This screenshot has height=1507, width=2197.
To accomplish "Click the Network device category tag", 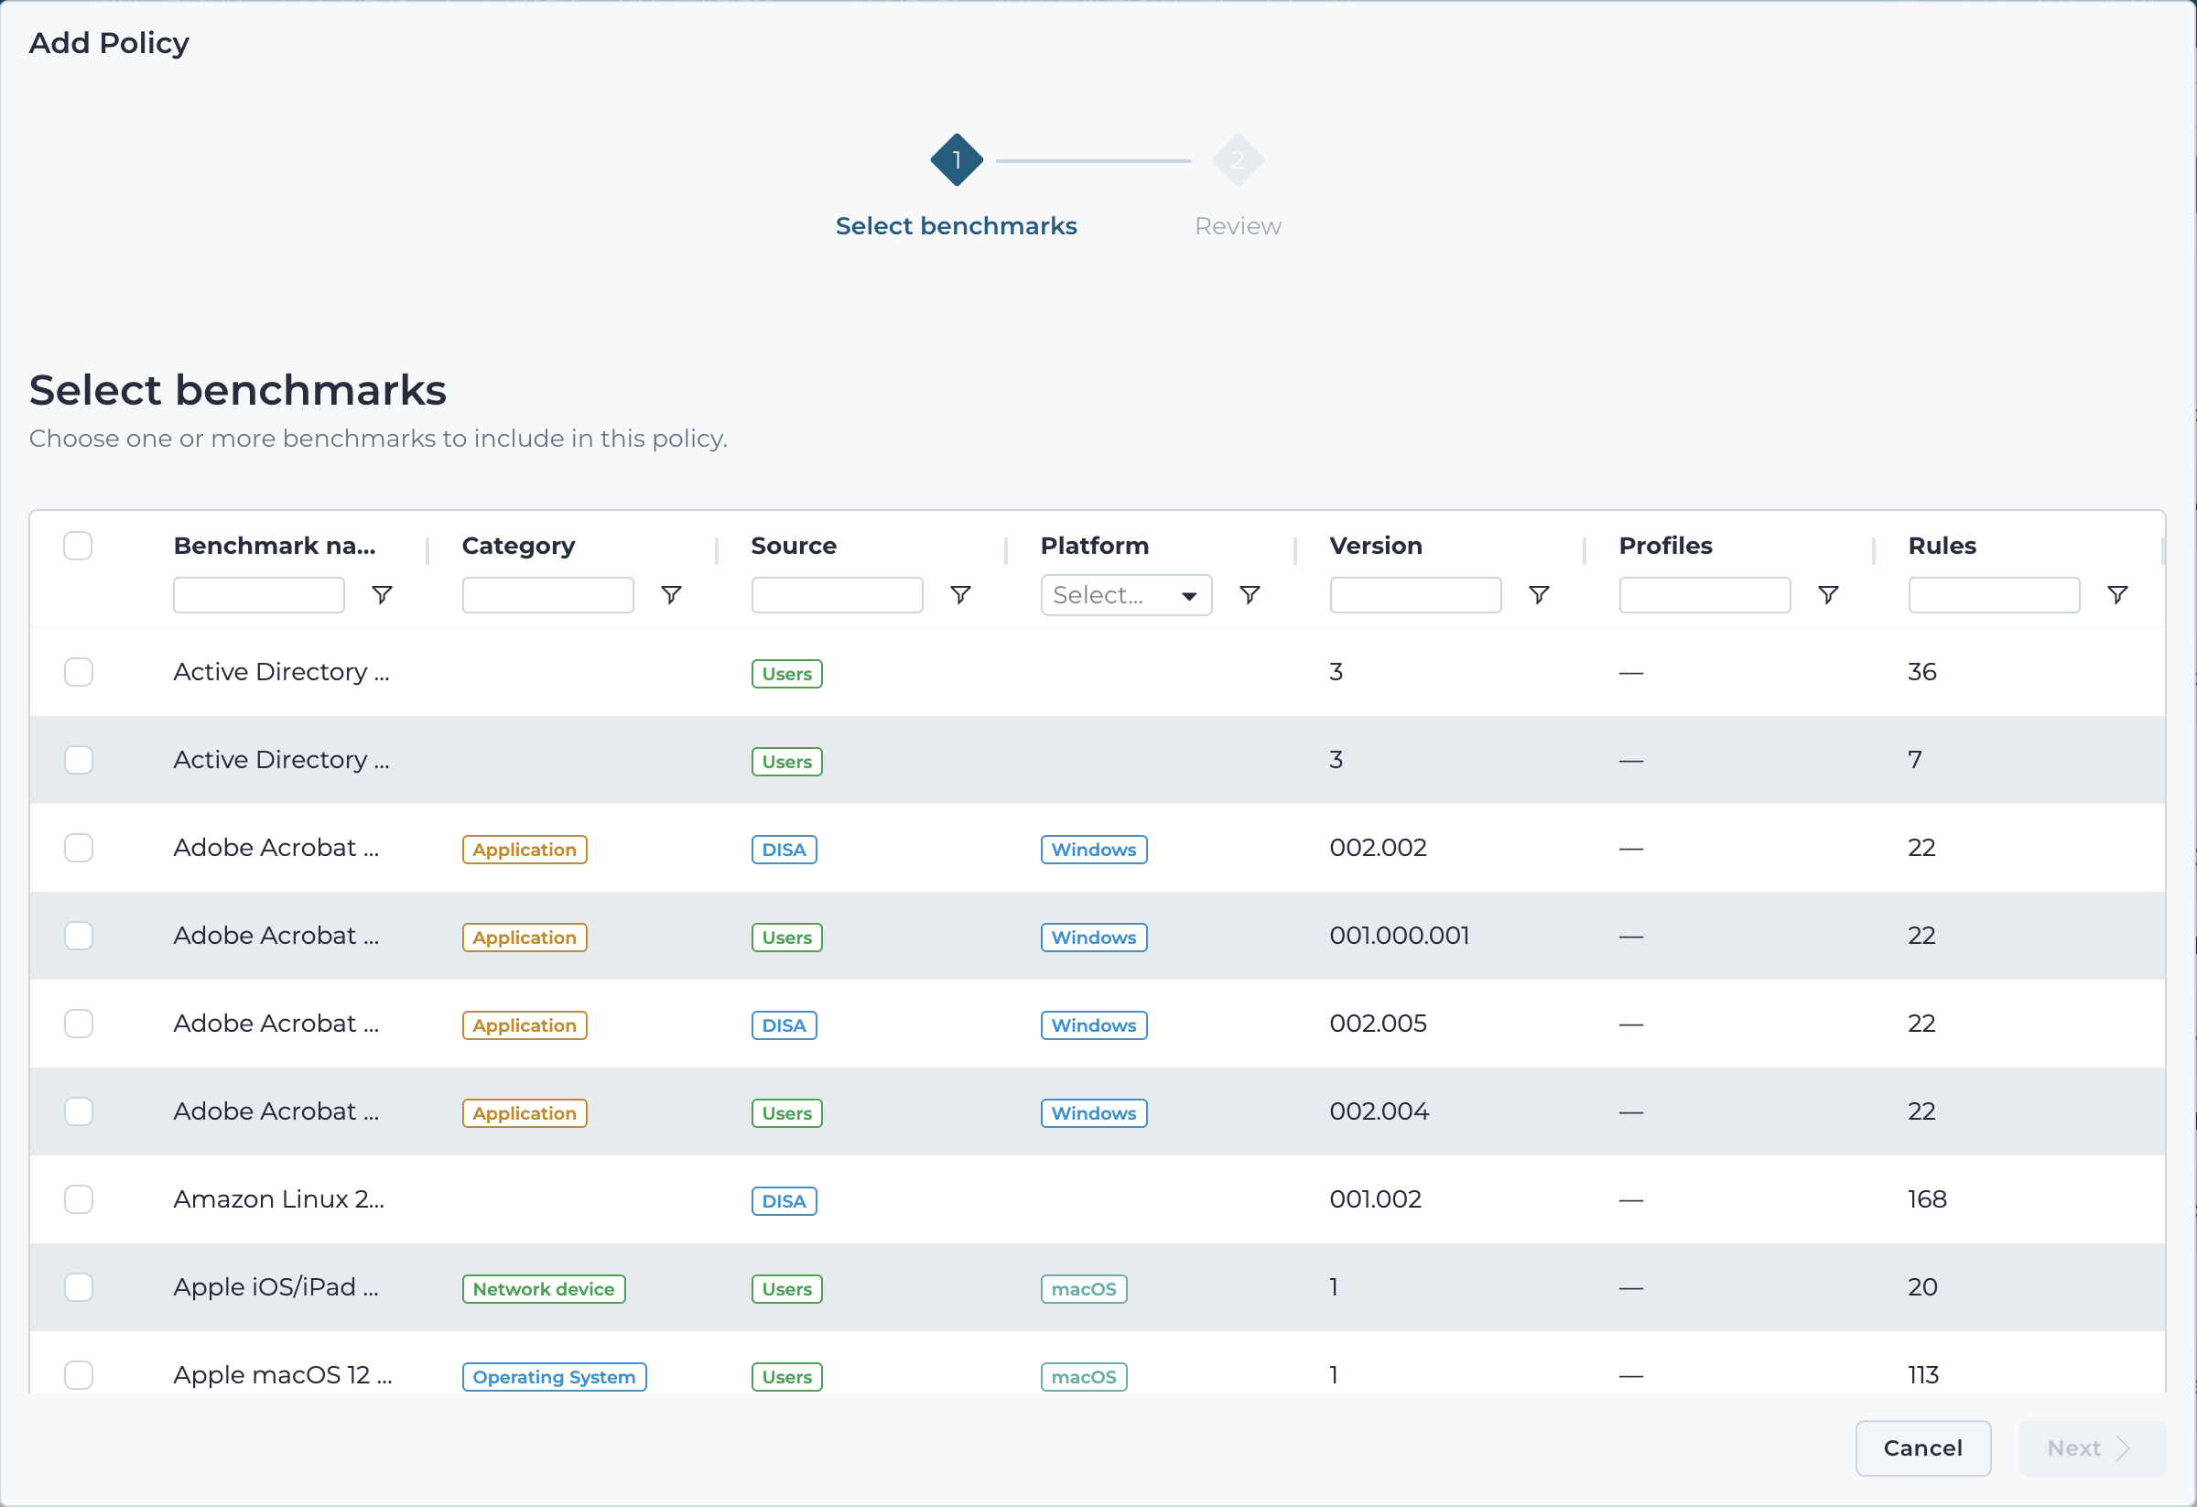I will pyautogui.click(x=544, y=1289).
